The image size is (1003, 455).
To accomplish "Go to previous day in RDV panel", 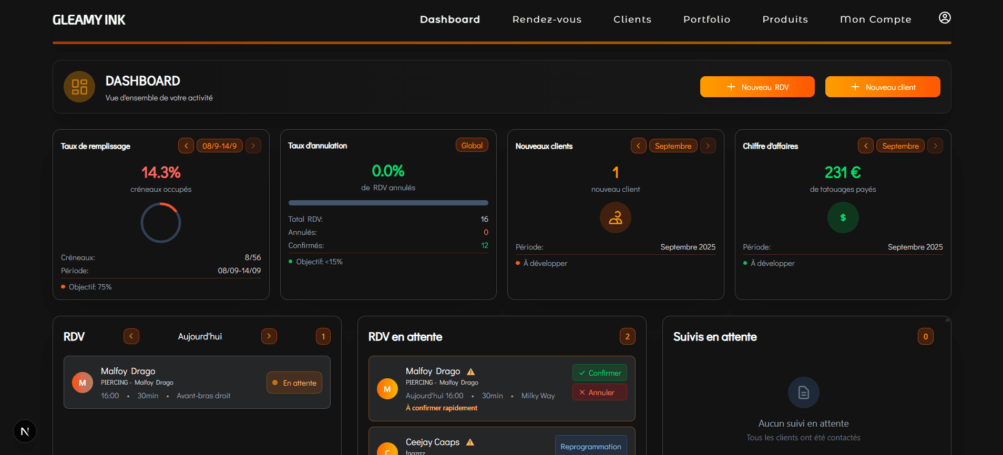I will pos(131,336).
